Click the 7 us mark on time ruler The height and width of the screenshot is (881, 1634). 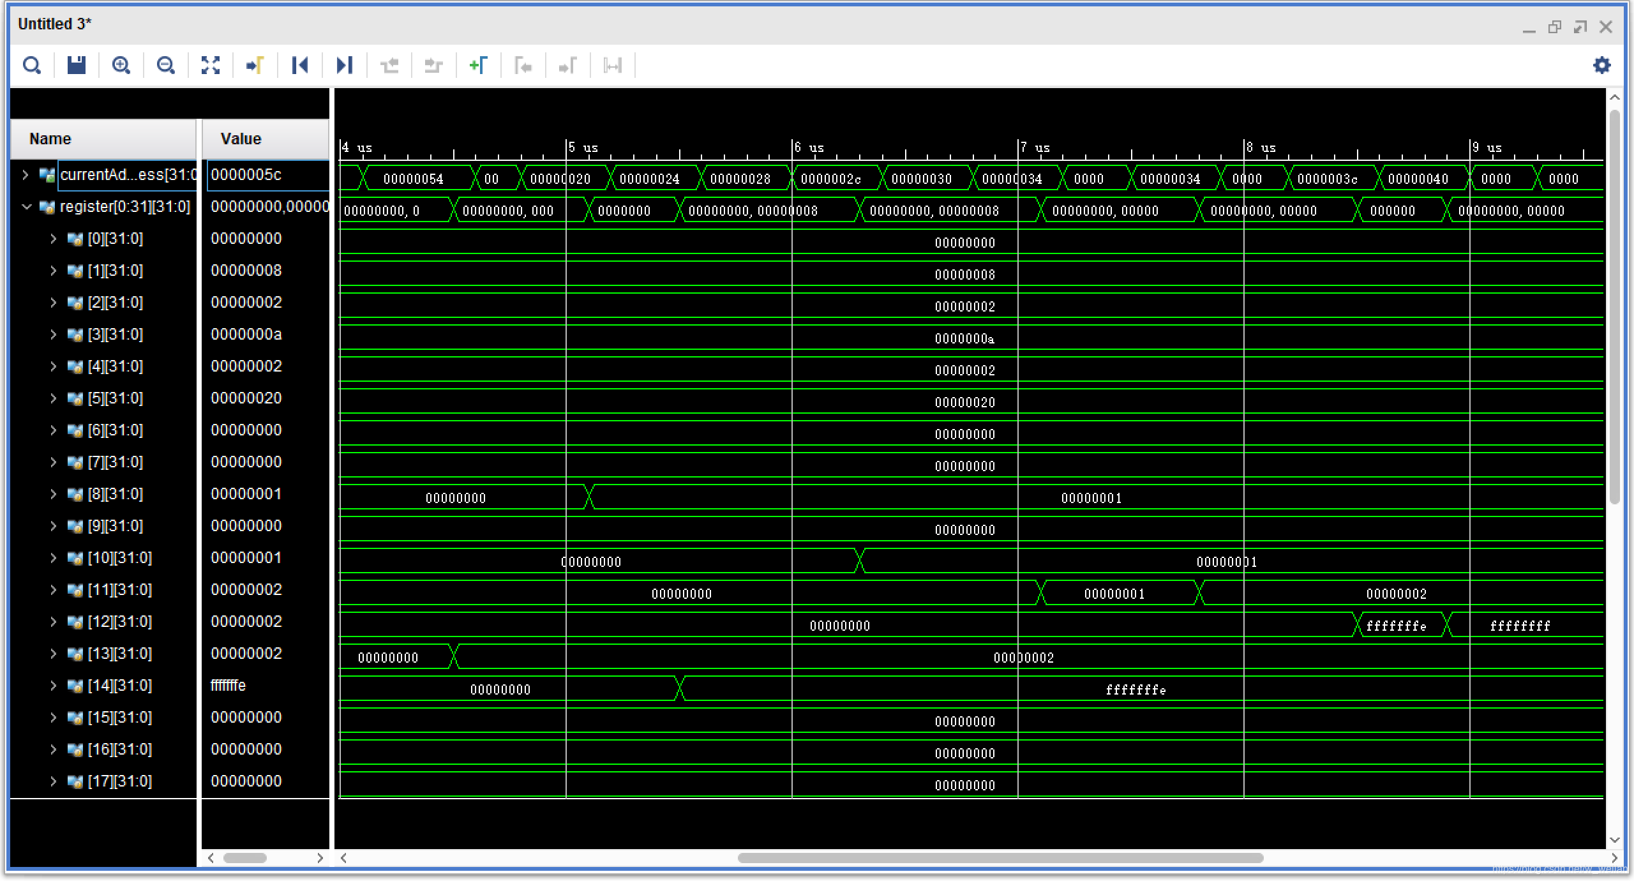1019,148
